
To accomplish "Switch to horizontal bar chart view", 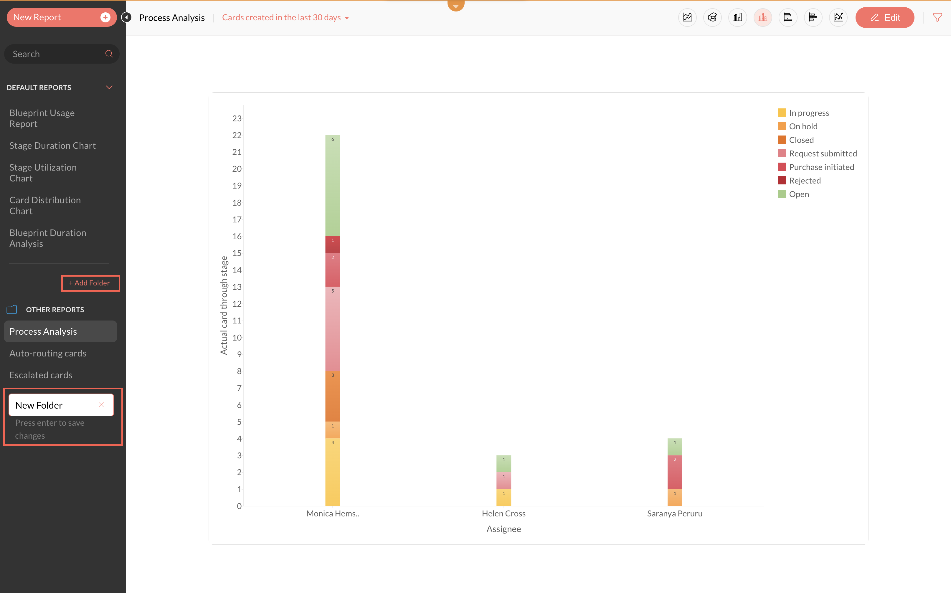I will tap(787, 17).
